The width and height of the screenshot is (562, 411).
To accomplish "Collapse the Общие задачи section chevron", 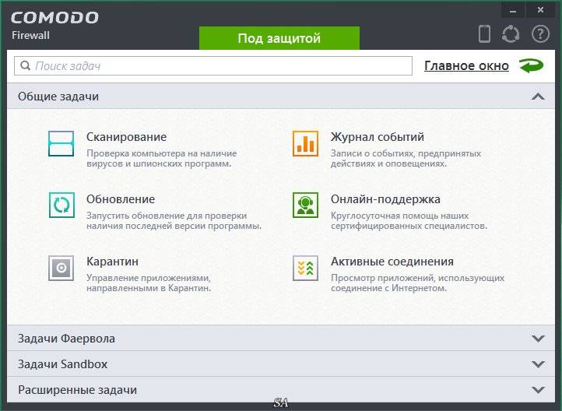I will pyautogui.click(x=539, y=97).
